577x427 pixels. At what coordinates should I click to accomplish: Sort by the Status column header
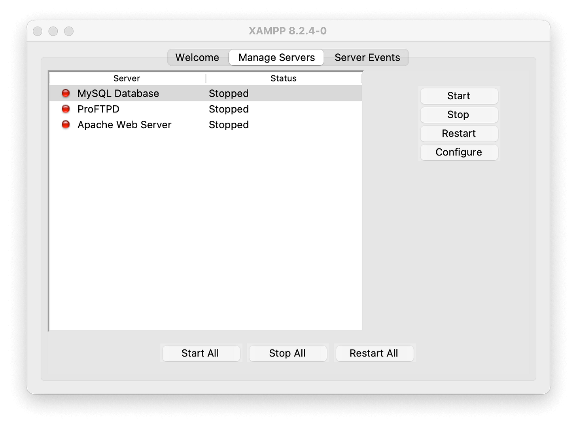pos(283,78)
